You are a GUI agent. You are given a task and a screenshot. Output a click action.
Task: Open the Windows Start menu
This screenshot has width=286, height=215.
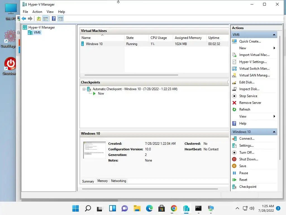75,208
